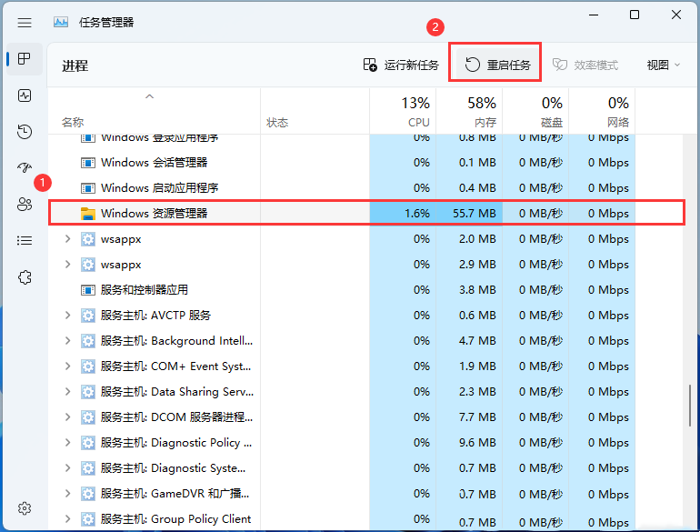This screenshot has height=532, width=700.
Task: Open the Services page in sidebar
Action: pyautogui.click(x=25, y=277)
